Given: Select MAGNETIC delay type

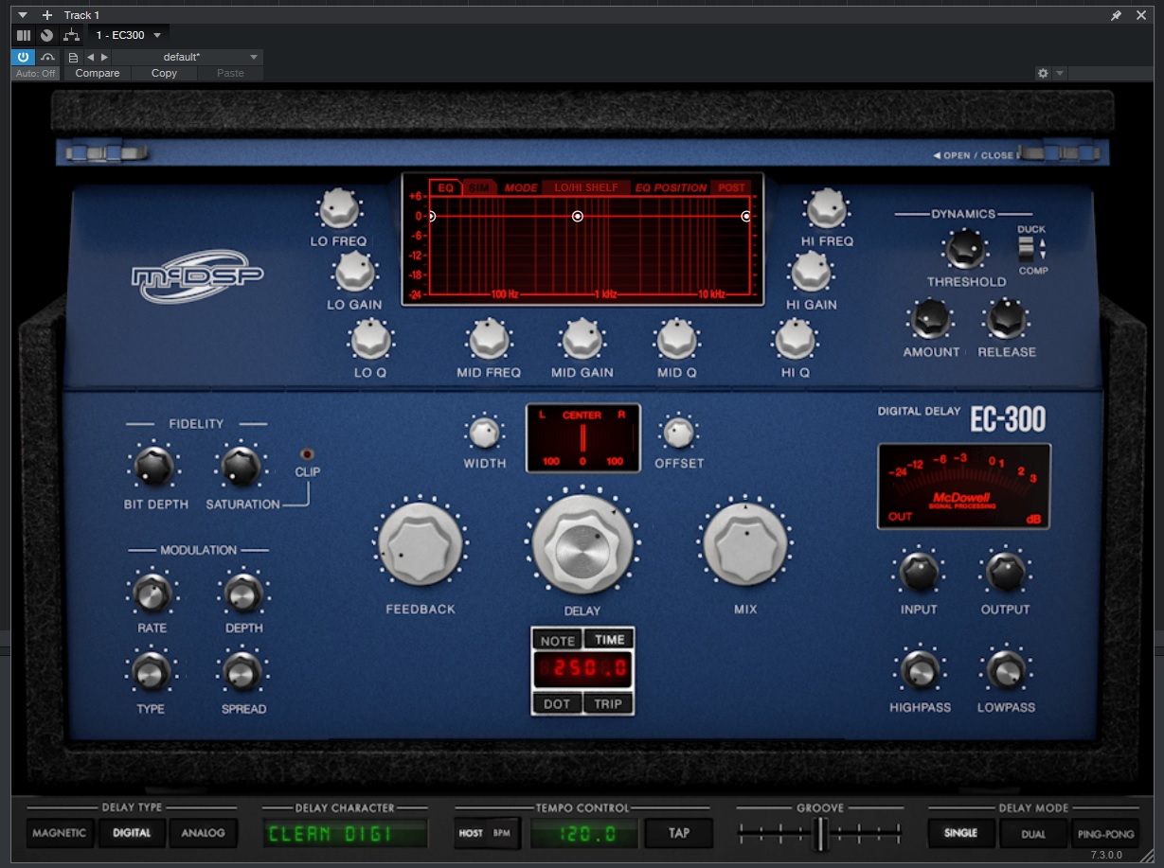Looking at the screenshot, I should coord(60,833).
